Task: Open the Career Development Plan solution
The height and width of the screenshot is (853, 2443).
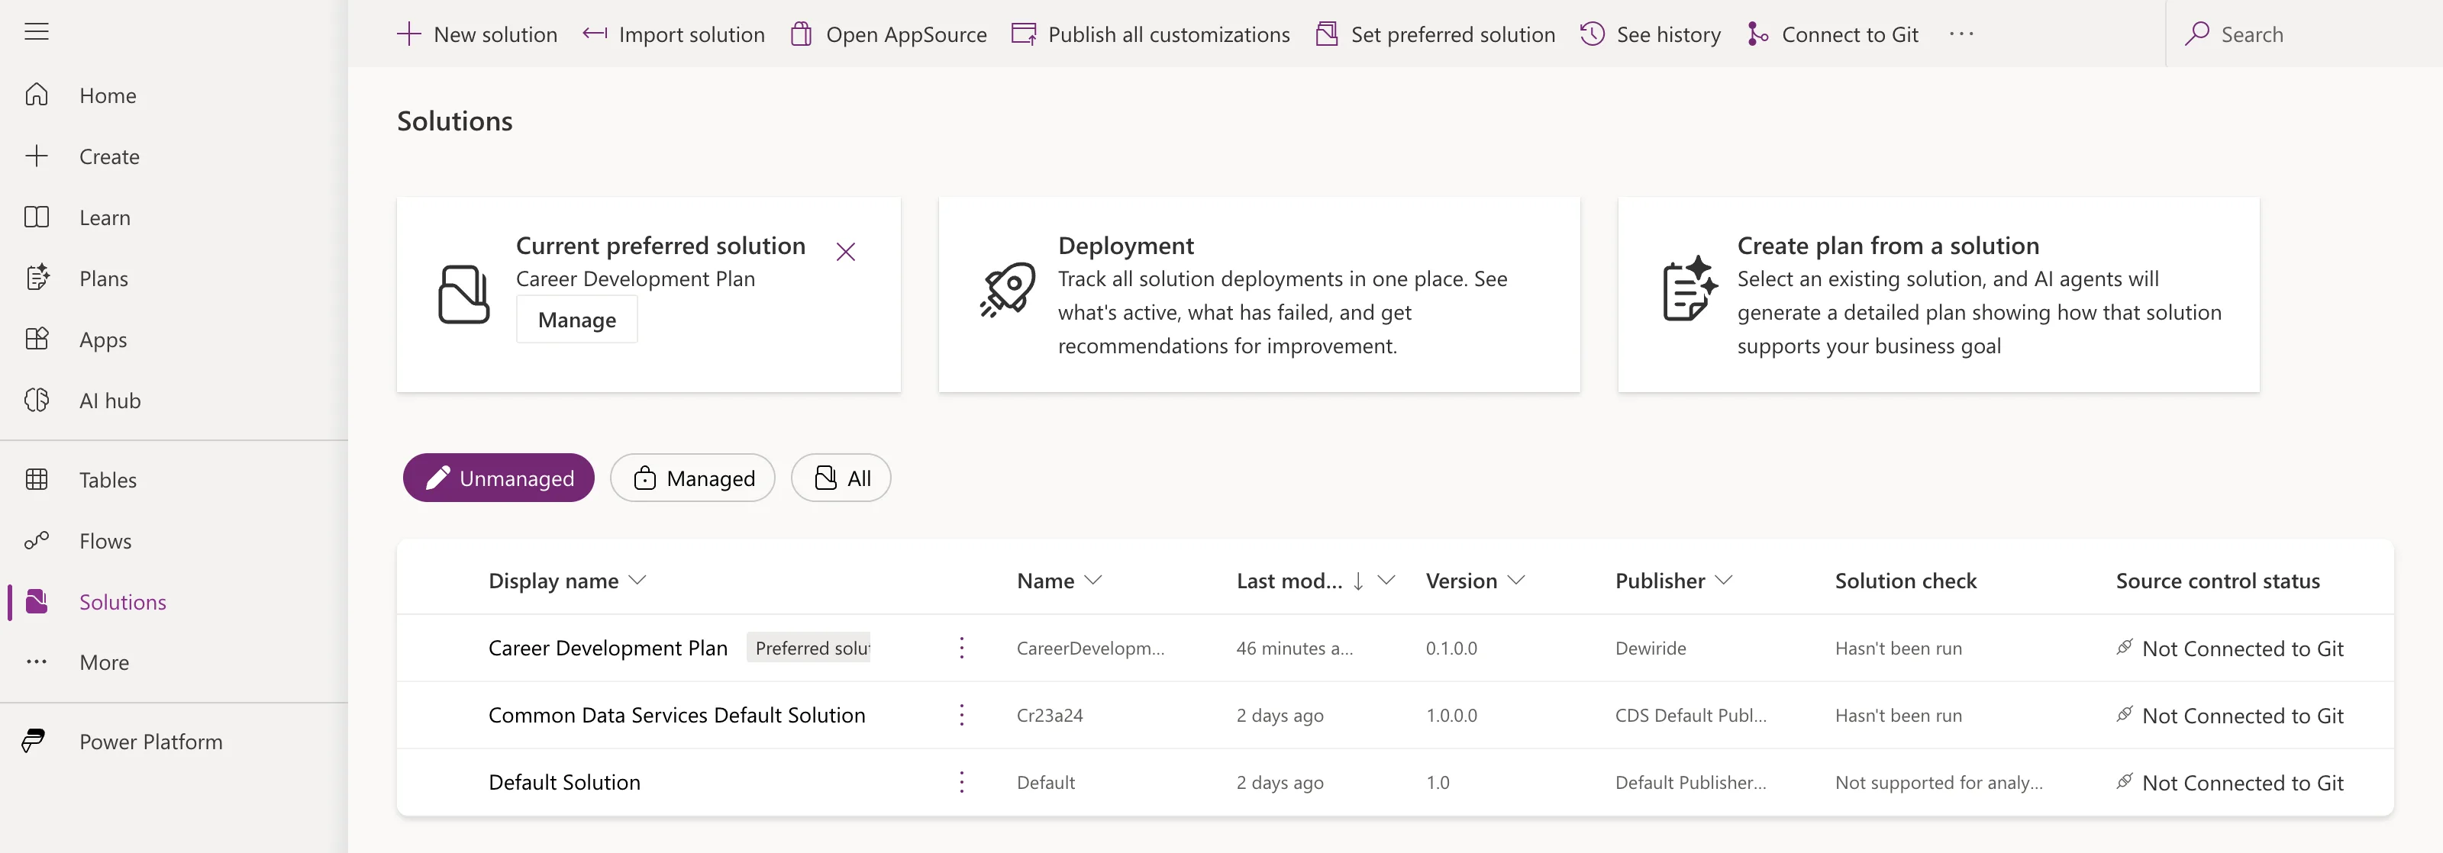Action: [608, 649]
